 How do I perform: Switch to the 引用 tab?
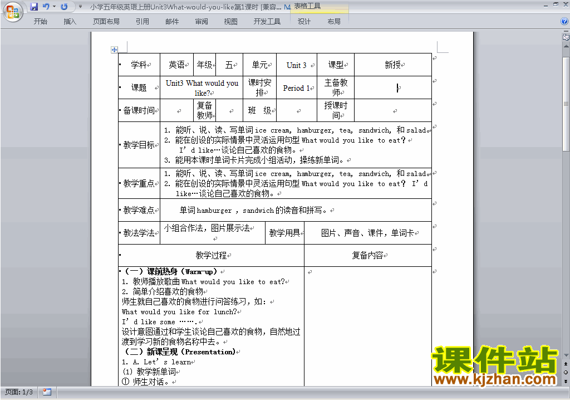pos(142,22)
